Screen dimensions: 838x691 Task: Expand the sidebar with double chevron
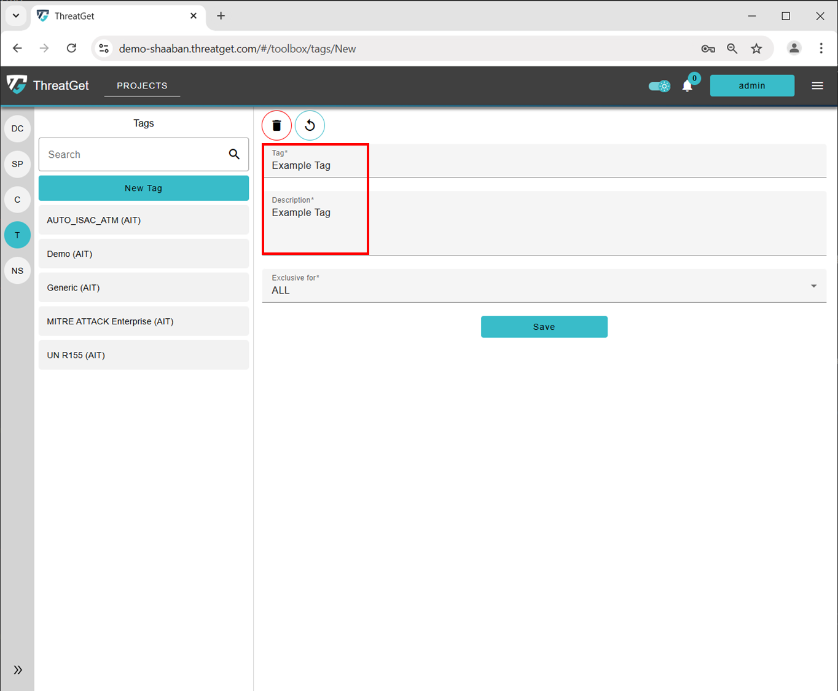(18, 670)
